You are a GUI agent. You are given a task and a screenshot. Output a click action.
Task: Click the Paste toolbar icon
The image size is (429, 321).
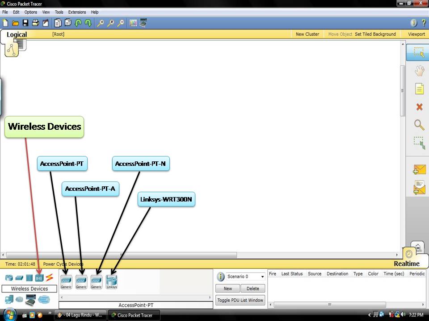pos(68,23)
